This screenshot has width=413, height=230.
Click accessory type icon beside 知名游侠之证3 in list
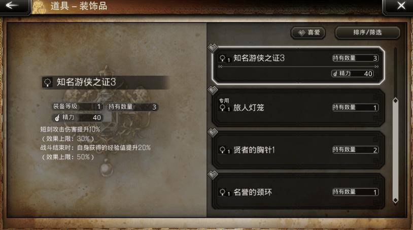223,58
